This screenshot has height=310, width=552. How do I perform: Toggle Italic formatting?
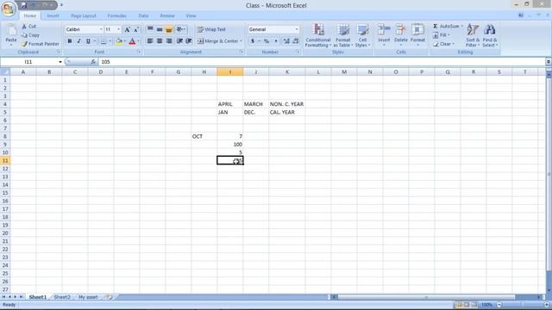(x=78, y=41)
